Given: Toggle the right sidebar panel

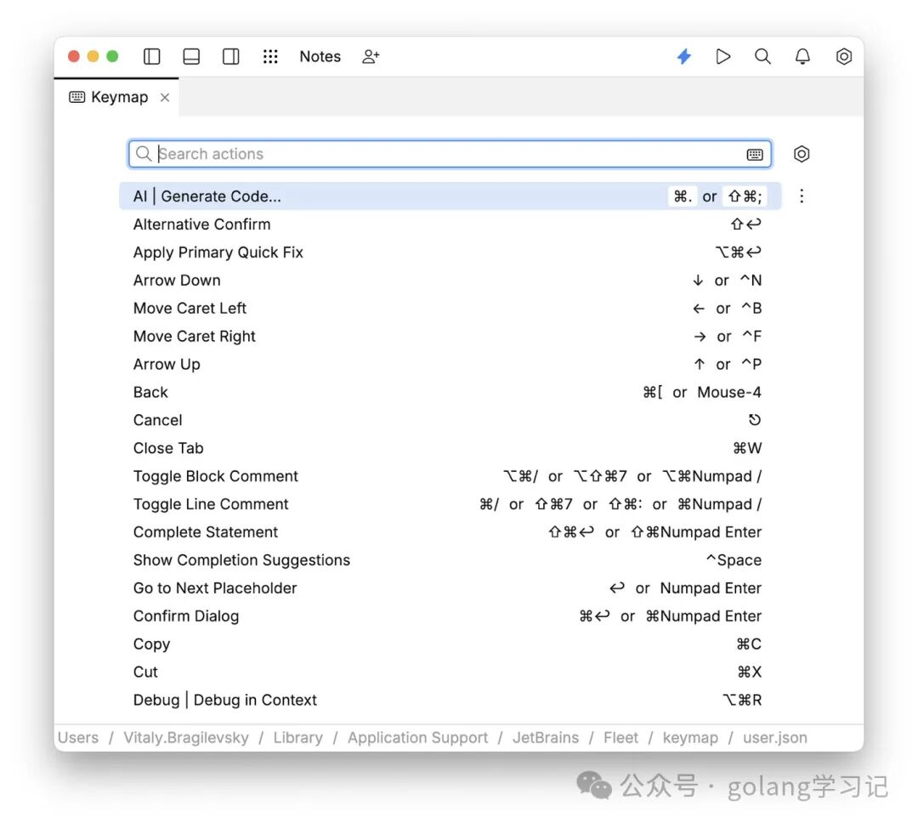Looking at the screenshot, I should coord(230,56).
